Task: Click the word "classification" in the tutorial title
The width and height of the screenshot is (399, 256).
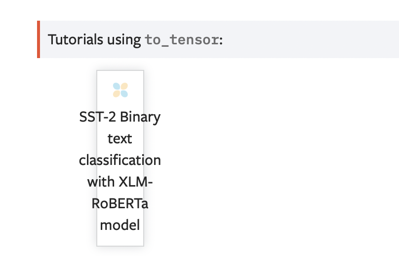Action: 120,160
